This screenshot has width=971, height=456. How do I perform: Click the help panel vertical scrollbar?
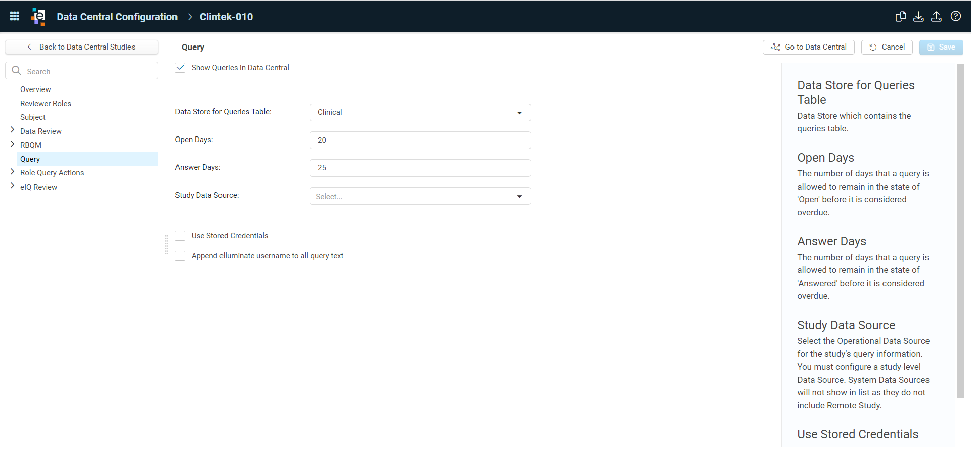960,231
